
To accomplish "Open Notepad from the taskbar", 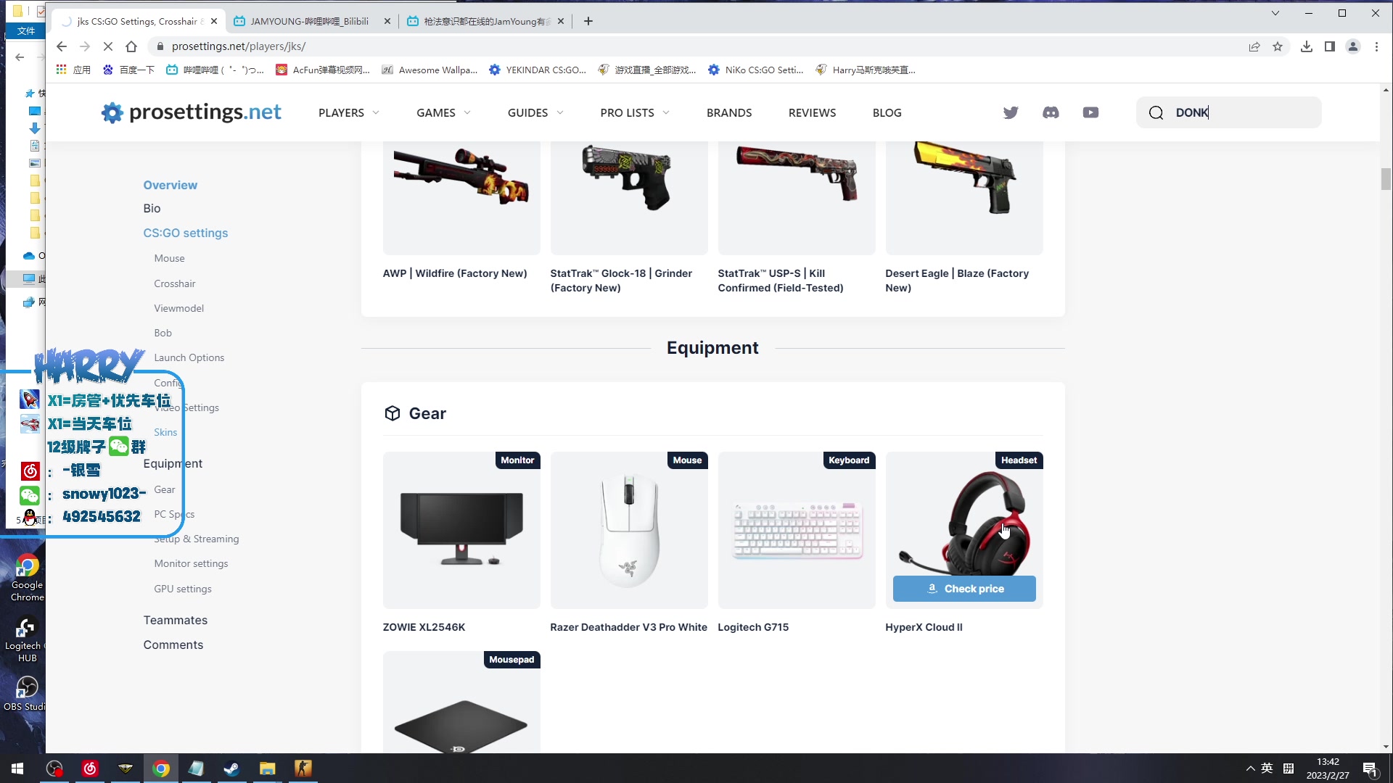I will pos(197,768).
